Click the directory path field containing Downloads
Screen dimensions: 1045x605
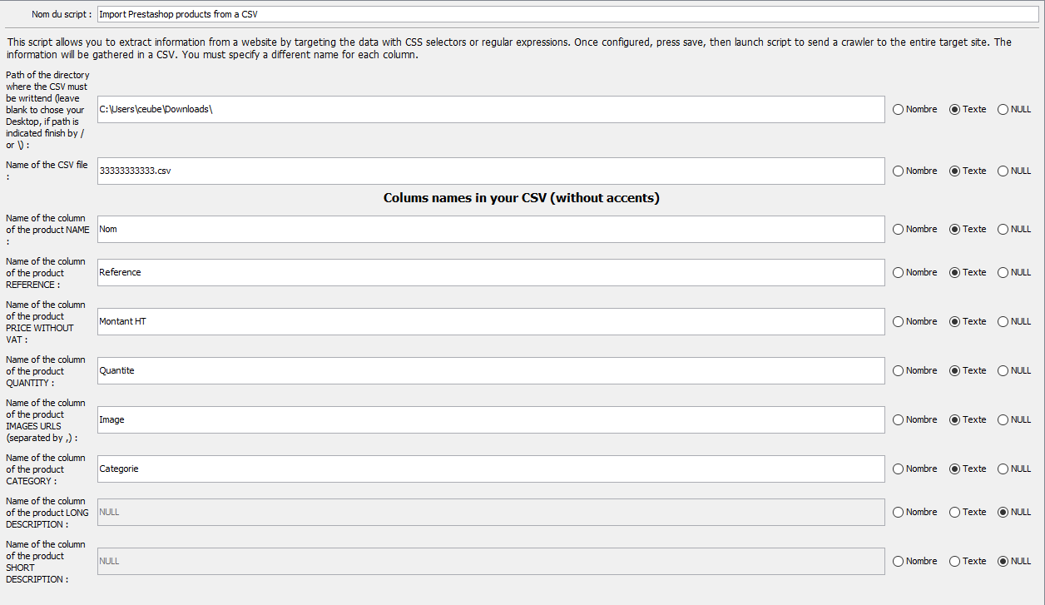coord(491,110)
